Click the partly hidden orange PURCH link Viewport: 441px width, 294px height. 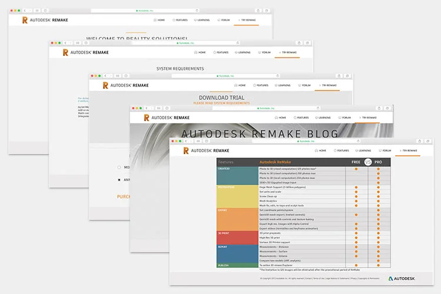point(123,196)
